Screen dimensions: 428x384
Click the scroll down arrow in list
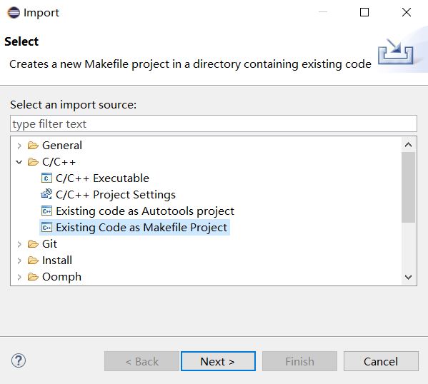coord(408,277)
